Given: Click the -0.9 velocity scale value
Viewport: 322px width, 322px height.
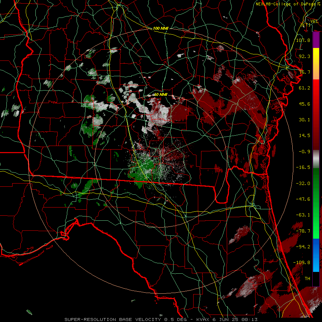Looking at the screenshot, I should 304,152.
